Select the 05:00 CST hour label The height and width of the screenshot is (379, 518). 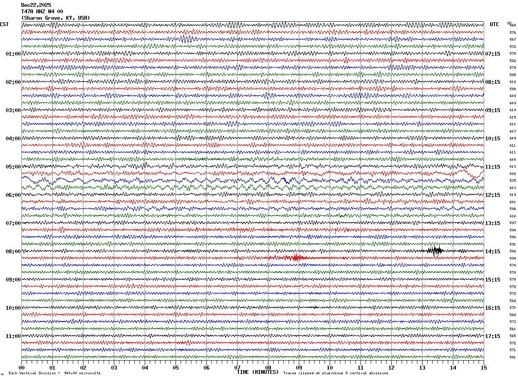click(13, 167)
